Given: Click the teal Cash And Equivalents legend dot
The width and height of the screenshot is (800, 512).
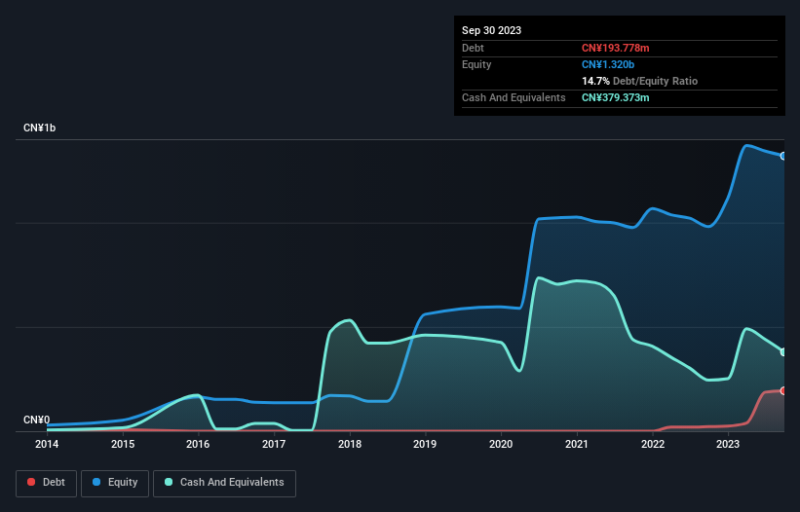Looking at the screenshot, I should 169,482.
